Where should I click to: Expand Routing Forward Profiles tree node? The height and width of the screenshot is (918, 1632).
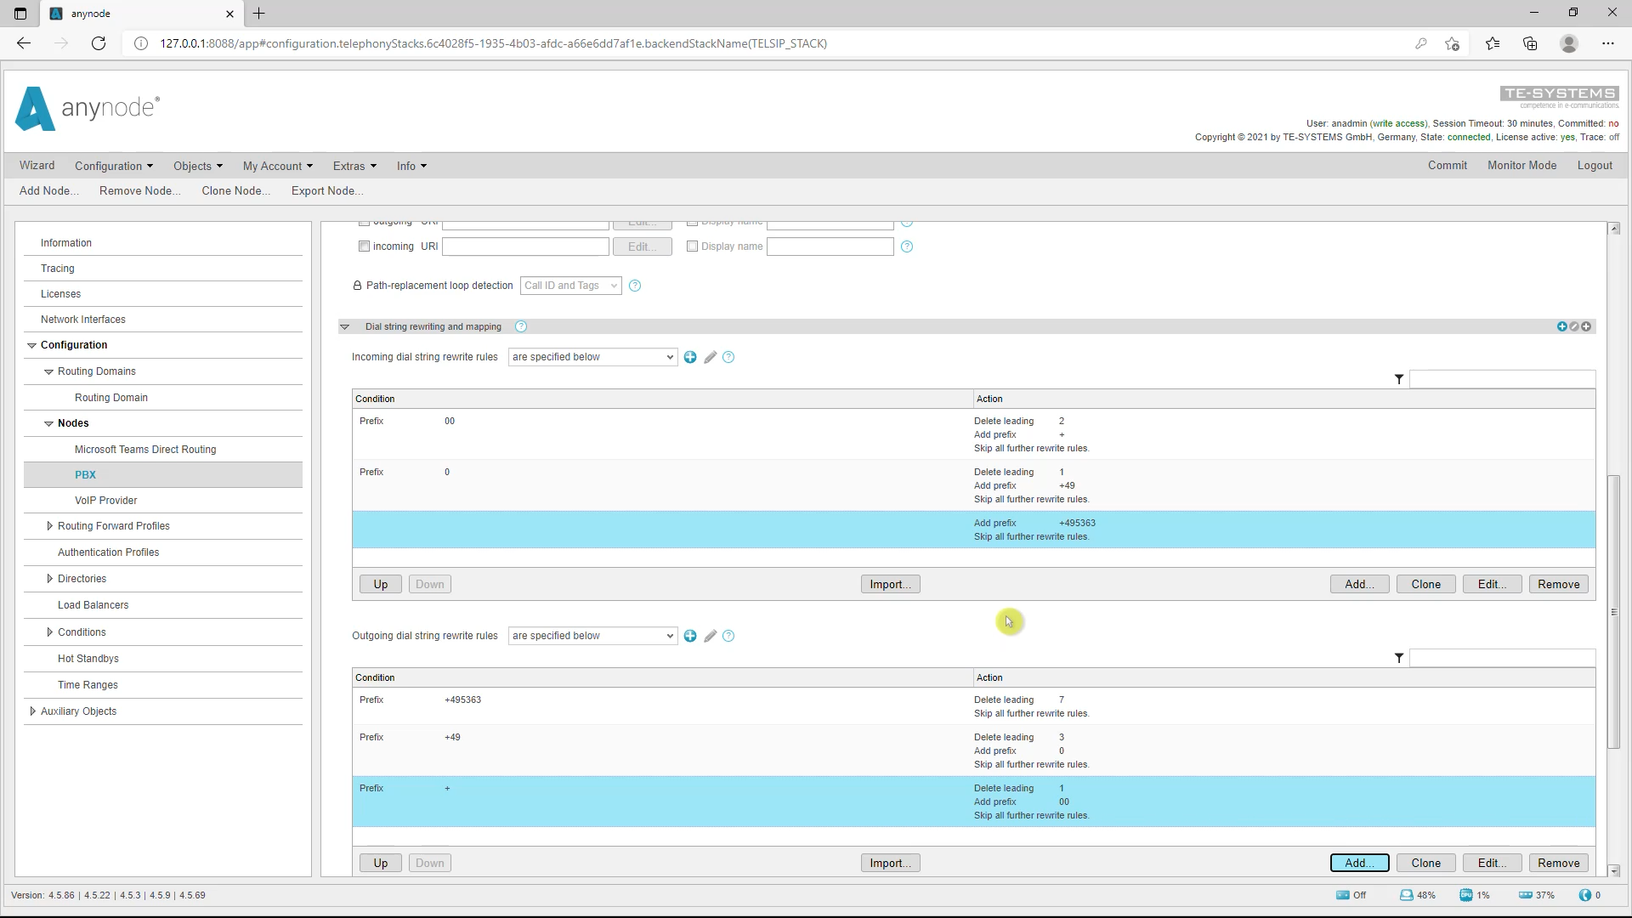pyautogui.click(x=49, y=526)
